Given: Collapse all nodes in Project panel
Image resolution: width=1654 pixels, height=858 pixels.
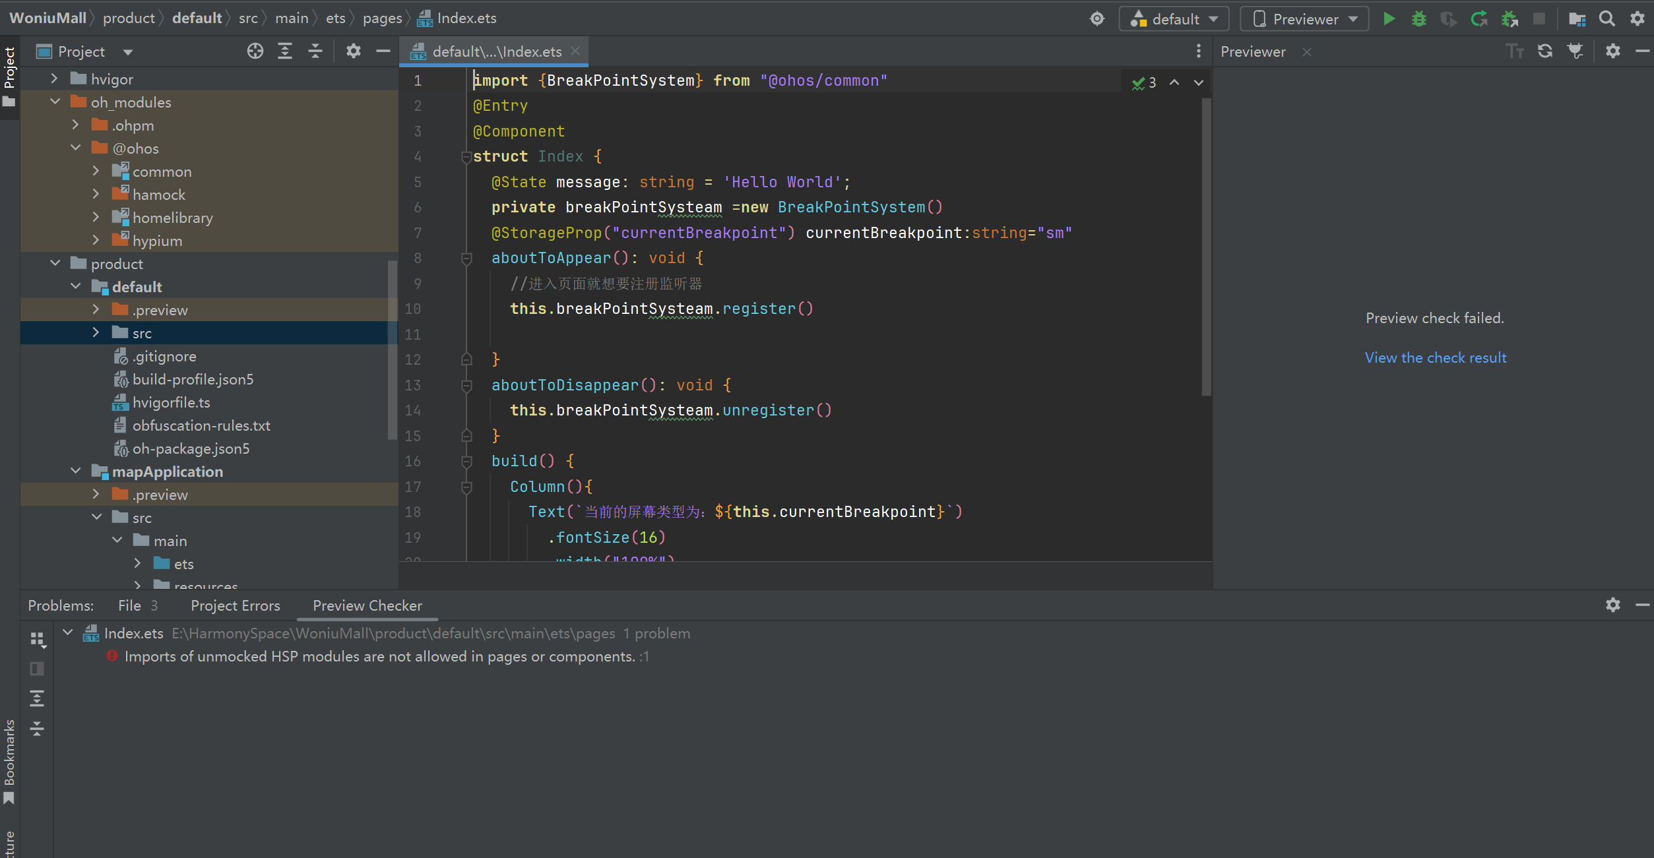Looking at the screenshot, I should point(315,51).
